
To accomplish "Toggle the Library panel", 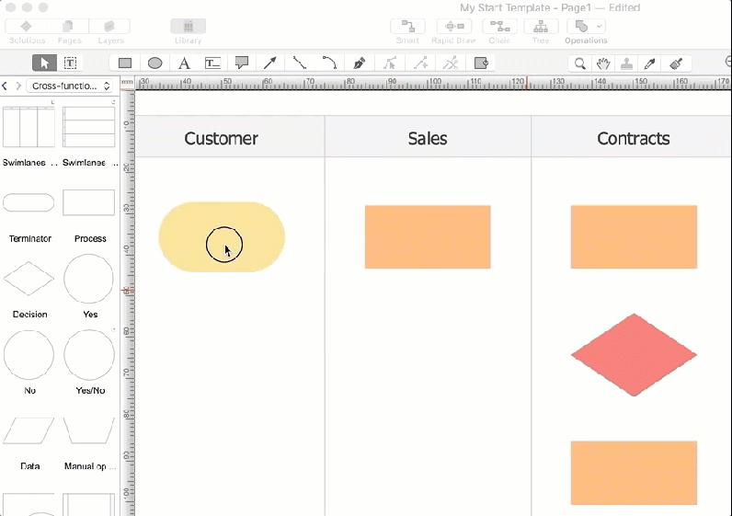I will (x=189, y=27).
